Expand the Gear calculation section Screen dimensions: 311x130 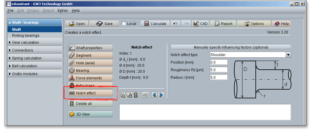click(x=25, y=43)
